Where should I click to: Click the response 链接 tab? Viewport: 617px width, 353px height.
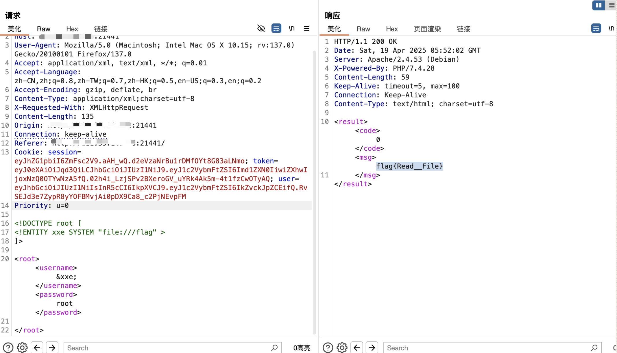[x=463, y=29]
